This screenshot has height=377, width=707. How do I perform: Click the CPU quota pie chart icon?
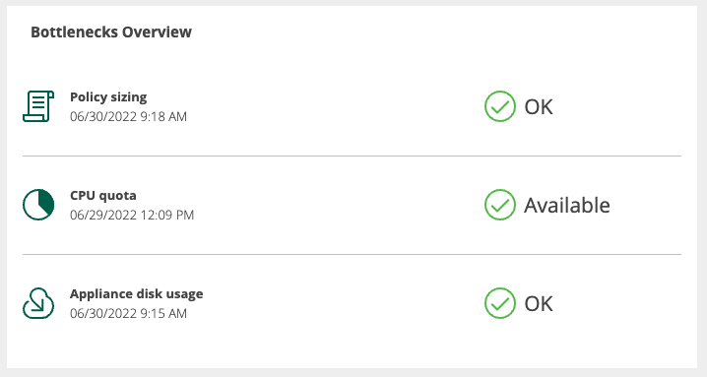pos(38,205)
